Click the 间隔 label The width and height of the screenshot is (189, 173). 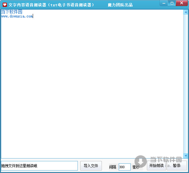pyautogui.click(x=112, y=167)
